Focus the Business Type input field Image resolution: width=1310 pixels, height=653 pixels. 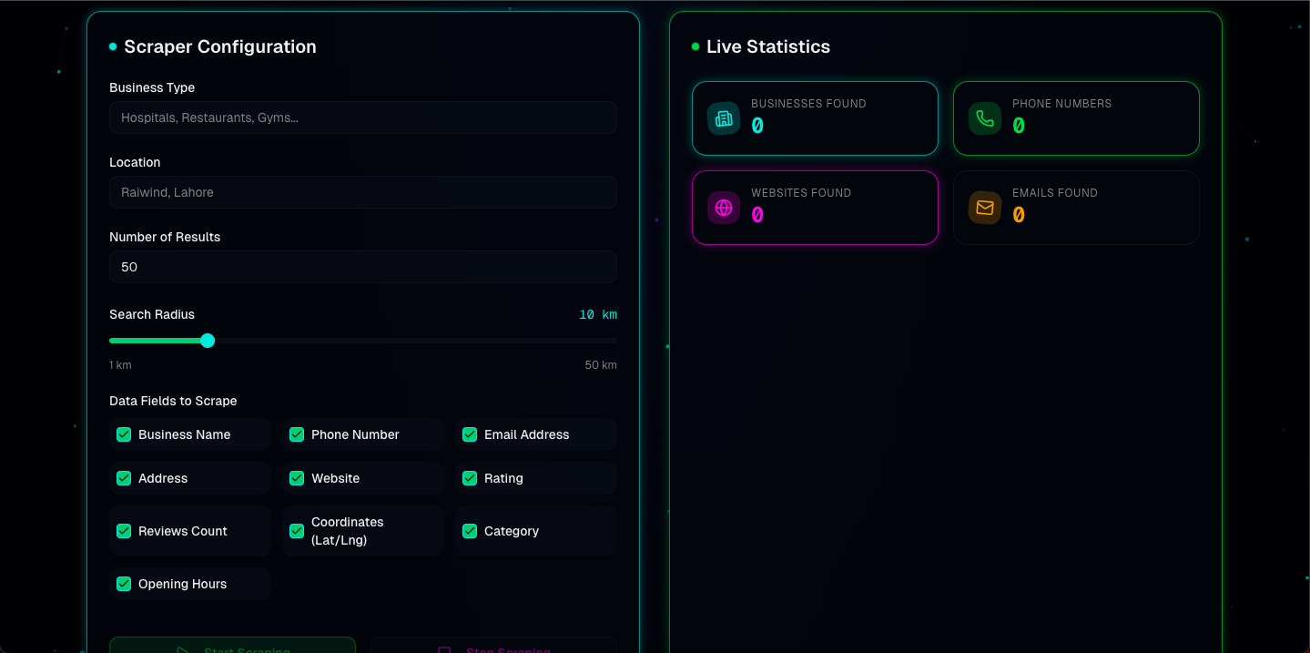click(362, 117)
